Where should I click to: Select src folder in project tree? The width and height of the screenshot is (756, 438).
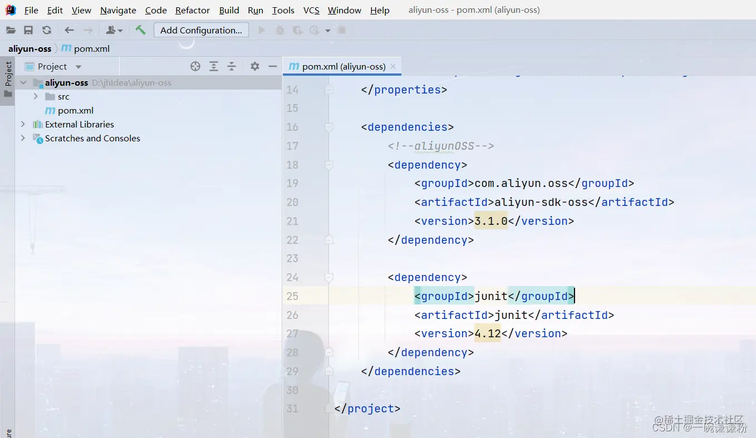click(63, 96)
